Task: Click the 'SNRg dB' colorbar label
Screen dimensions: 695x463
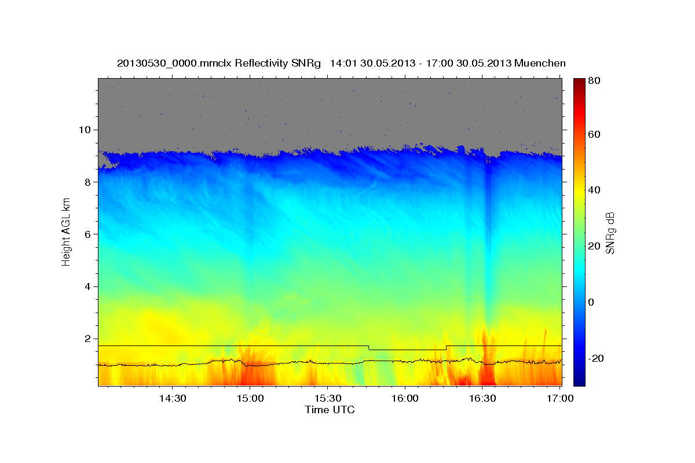Action: point(609,233)
